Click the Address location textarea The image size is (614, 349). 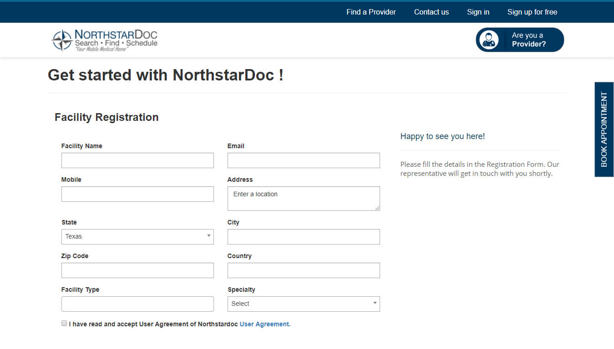point(304,199)
